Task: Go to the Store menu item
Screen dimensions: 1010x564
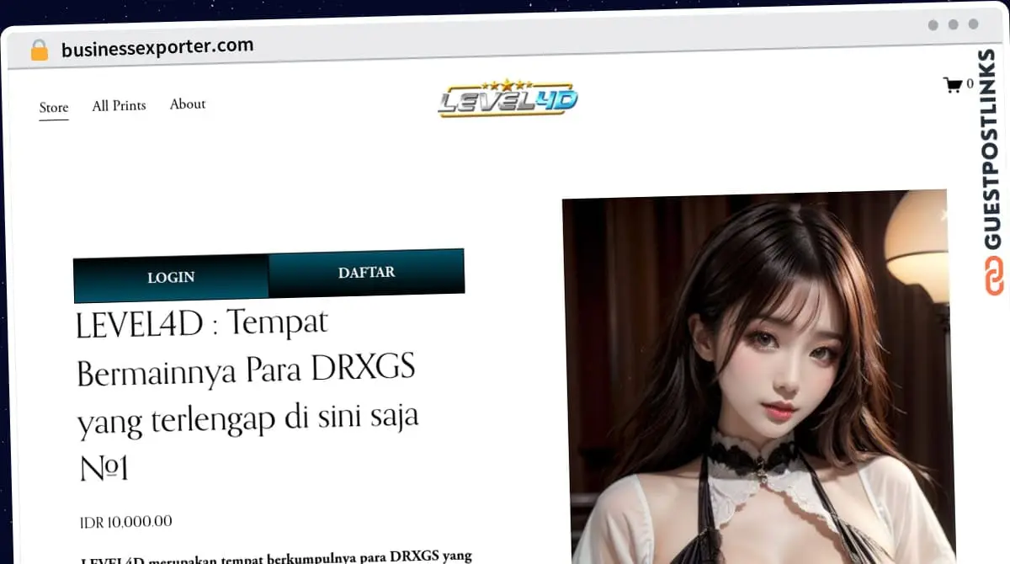Action: click(x=54, y=107)
